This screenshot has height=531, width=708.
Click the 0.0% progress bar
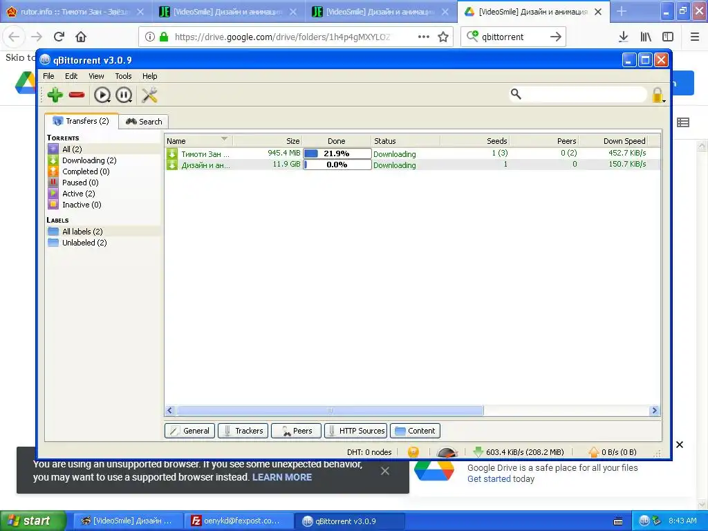(x=337, y=165)
